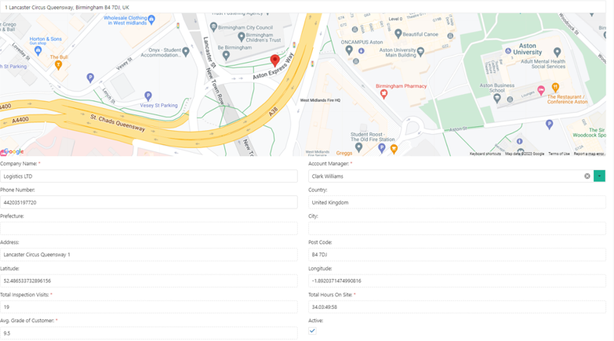This screenshot has width=614, height=341.
Task: Open Keyboard shortcuts on the map
Action: 485,154
